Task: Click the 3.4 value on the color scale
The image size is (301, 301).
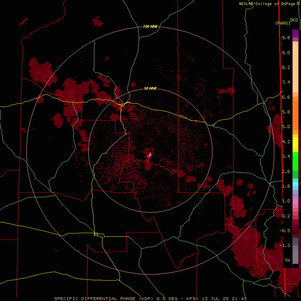Action: (x=286, y=157)
